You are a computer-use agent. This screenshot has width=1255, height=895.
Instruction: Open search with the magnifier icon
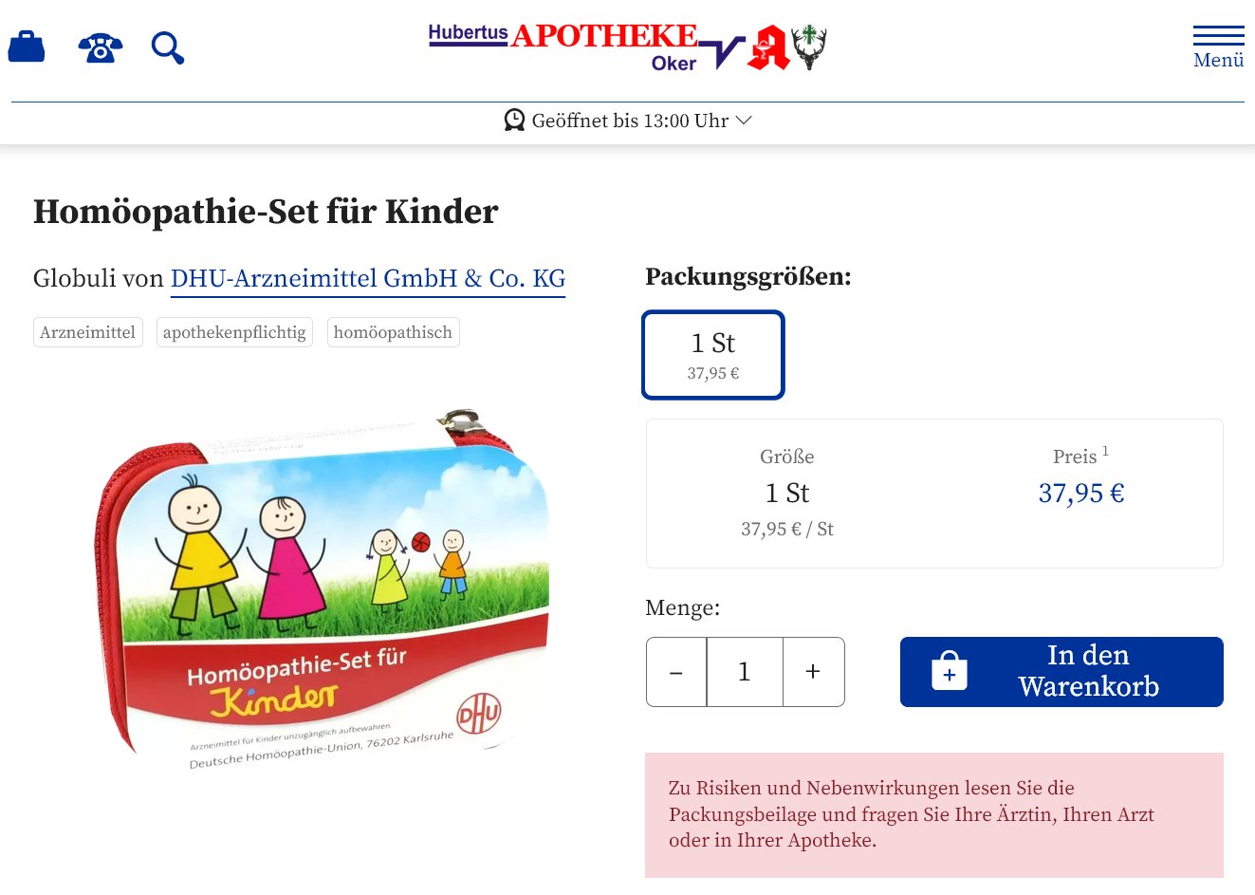pos(168,47)
